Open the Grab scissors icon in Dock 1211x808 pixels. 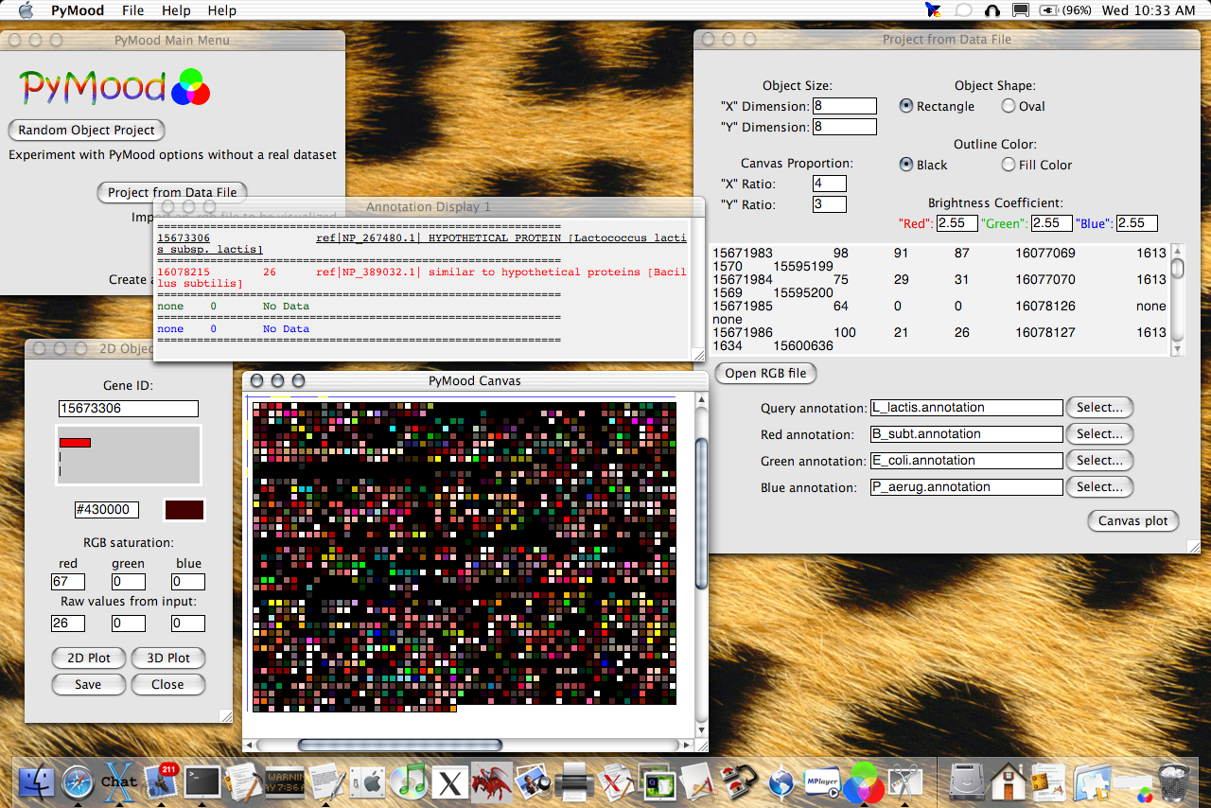point(905,782)
